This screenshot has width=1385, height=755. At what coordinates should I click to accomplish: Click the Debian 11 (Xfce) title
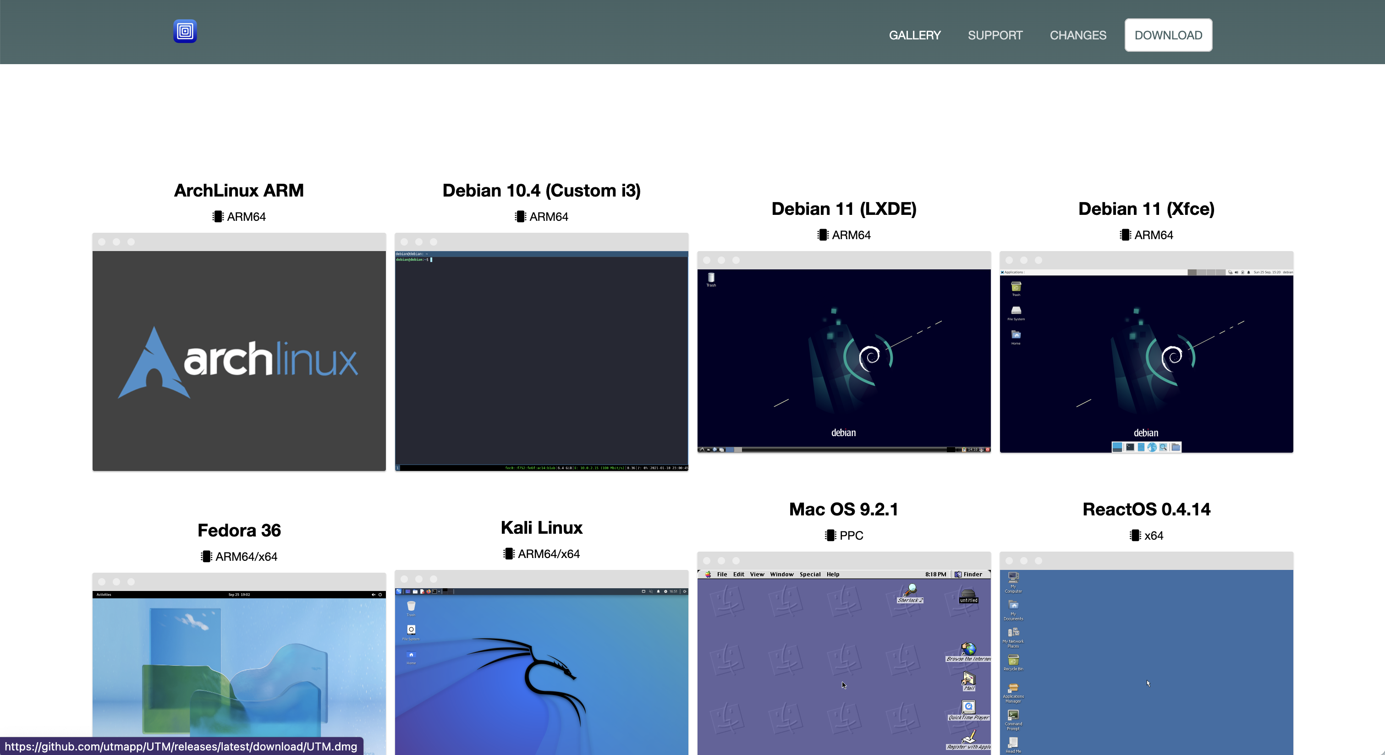coord(1146,209)
